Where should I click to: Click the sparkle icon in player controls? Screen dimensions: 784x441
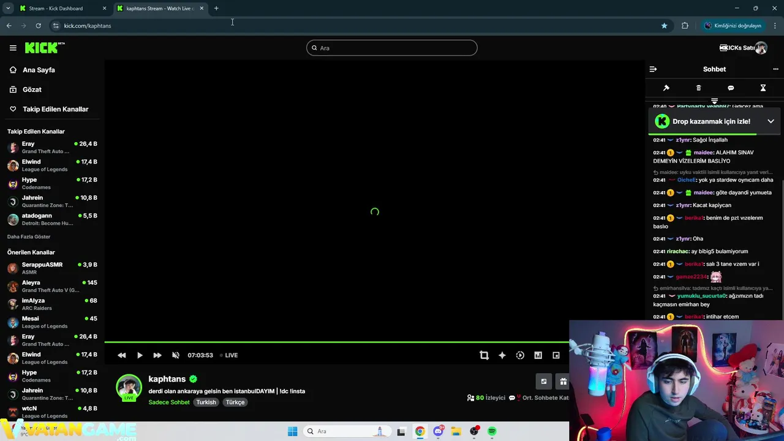[x=502, y=355]
